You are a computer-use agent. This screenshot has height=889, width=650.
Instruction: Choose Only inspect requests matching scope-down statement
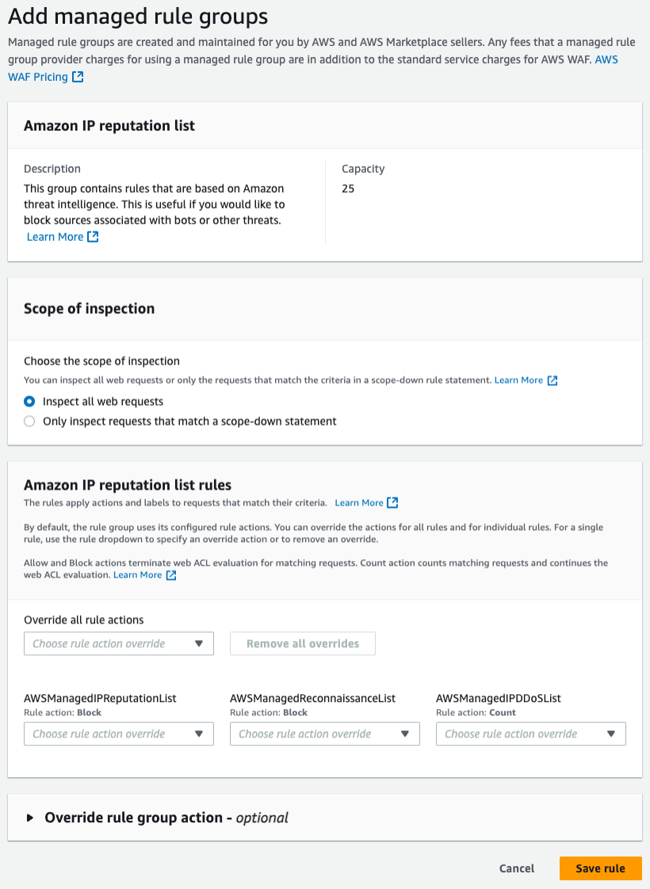pyautogui.click(x=29, y=422)
